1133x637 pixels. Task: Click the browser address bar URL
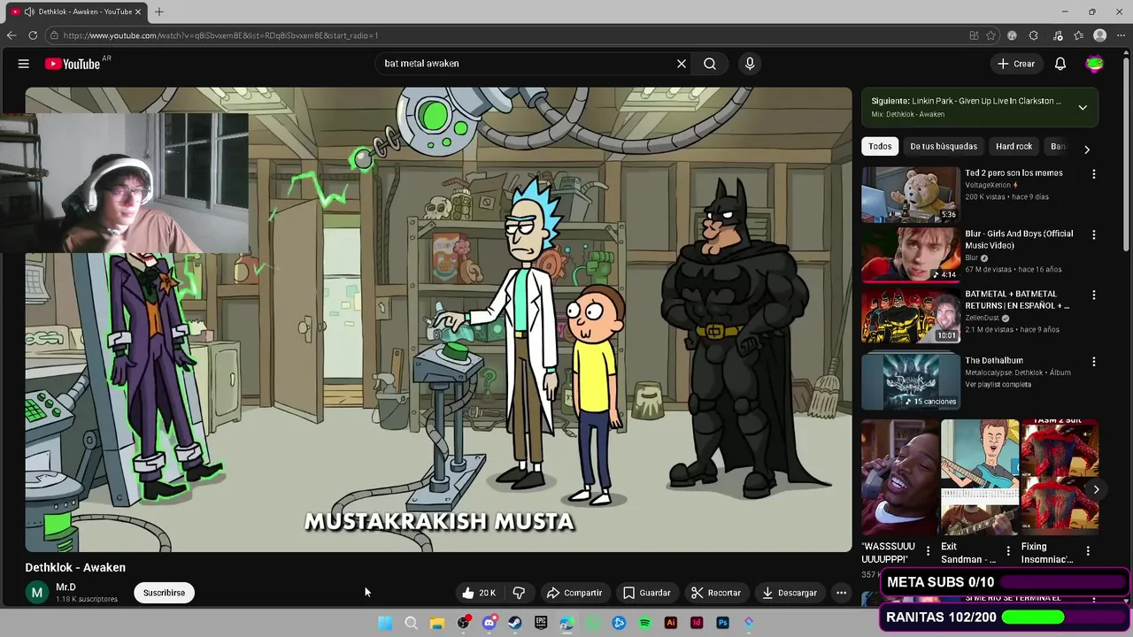pos(220,35)
